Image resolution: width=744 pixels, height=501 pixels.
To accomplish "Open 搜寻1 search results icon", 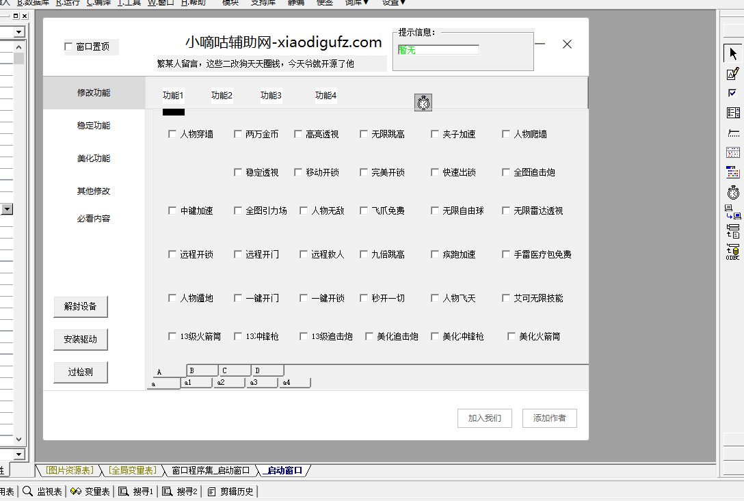I will coord(123,491).
